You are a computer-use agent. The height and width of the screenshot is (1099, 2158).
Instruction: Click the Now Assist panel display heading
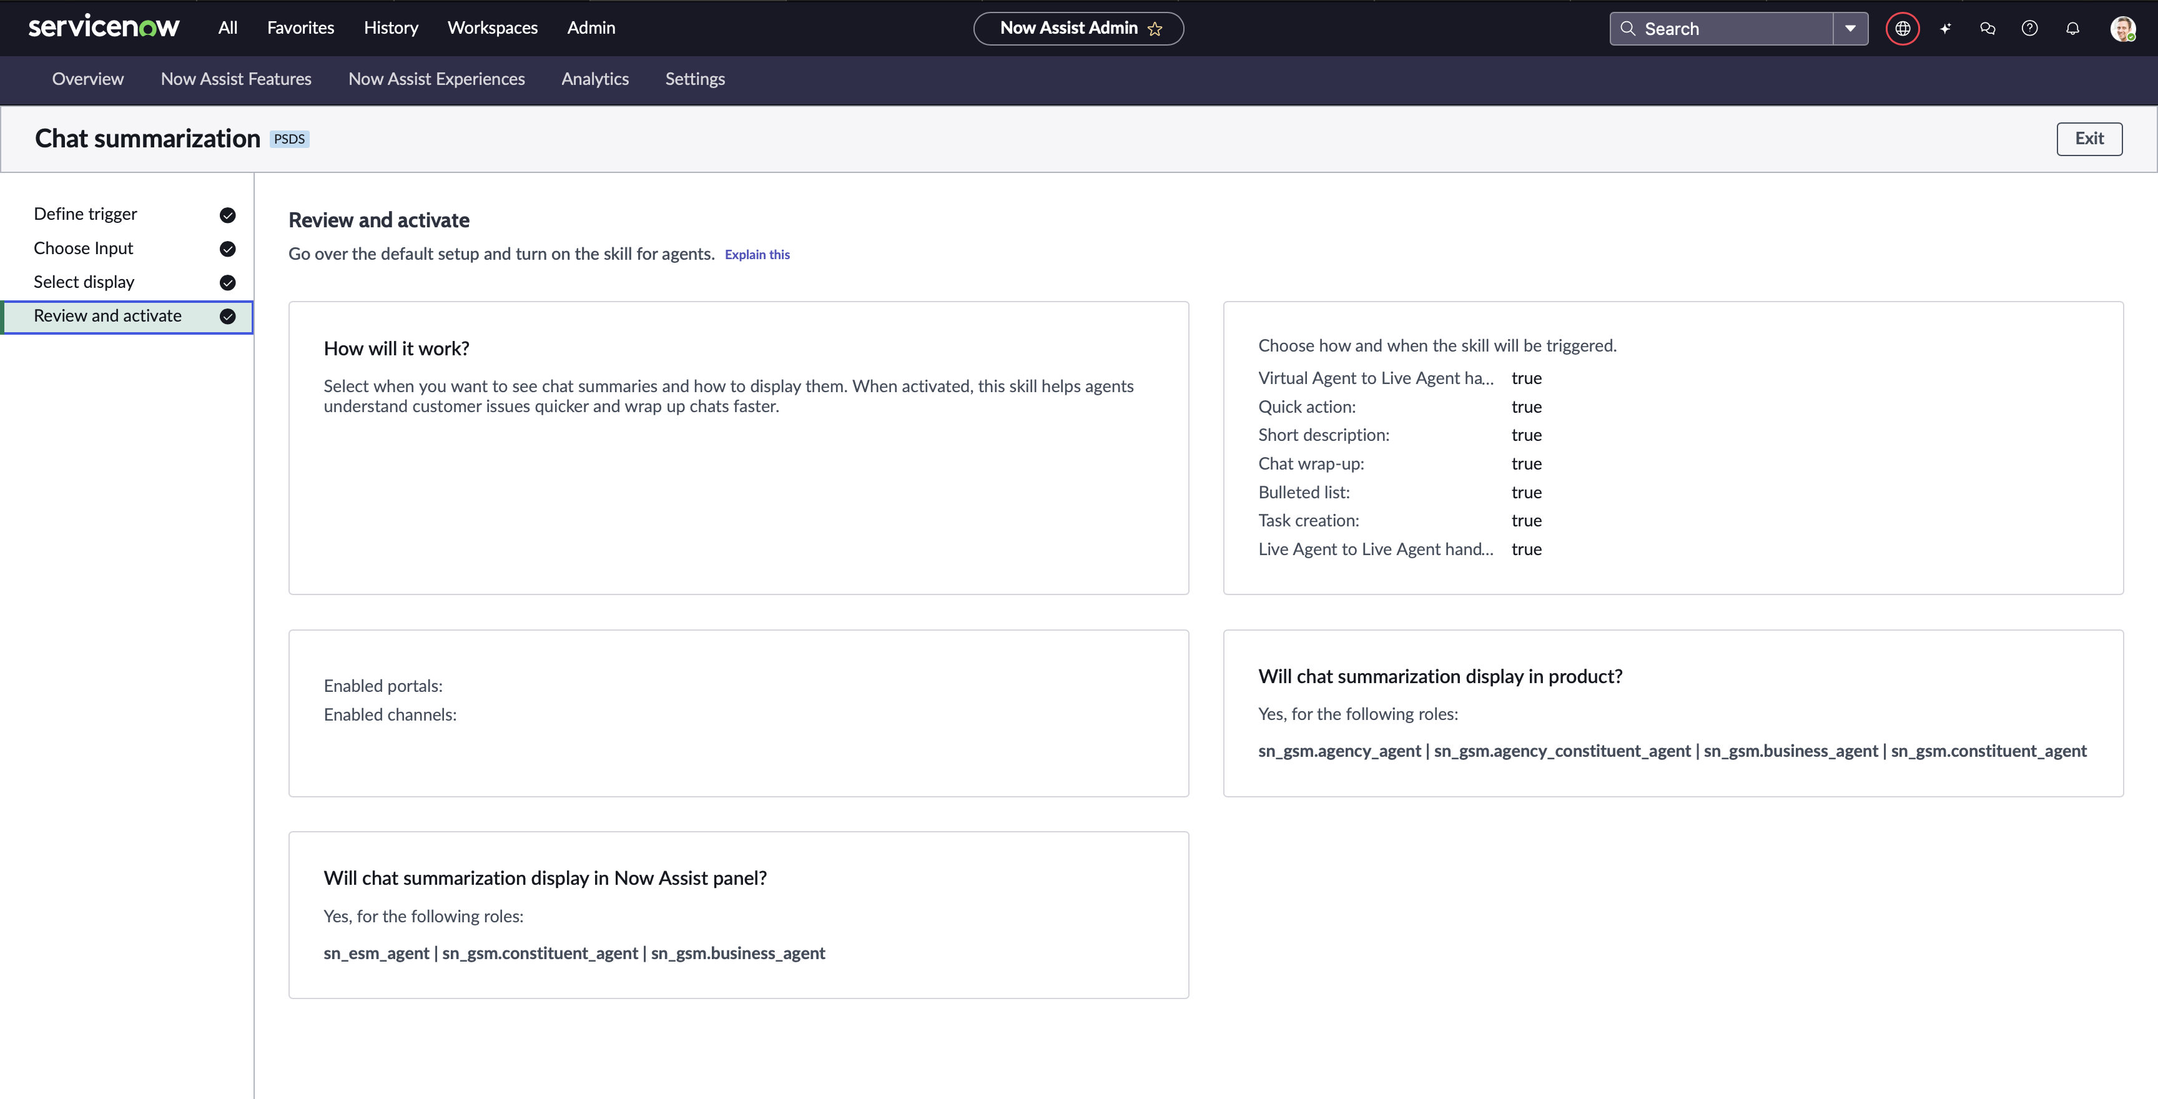(x=545, y=878)
